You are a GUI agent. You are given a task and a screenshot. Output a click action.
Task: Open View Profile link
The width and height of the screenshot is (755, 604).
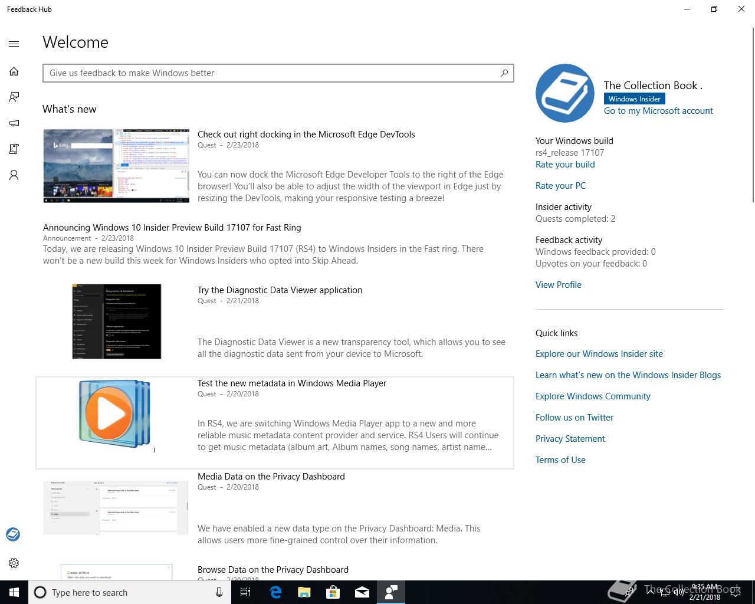pos(559,285)
